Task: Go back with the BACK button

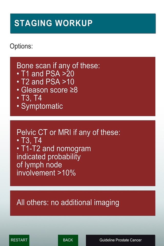Action: point(68,240)
